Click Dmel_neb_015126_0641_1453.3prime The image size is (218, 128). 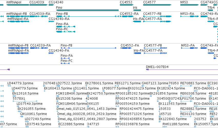(x=87, y=109)
